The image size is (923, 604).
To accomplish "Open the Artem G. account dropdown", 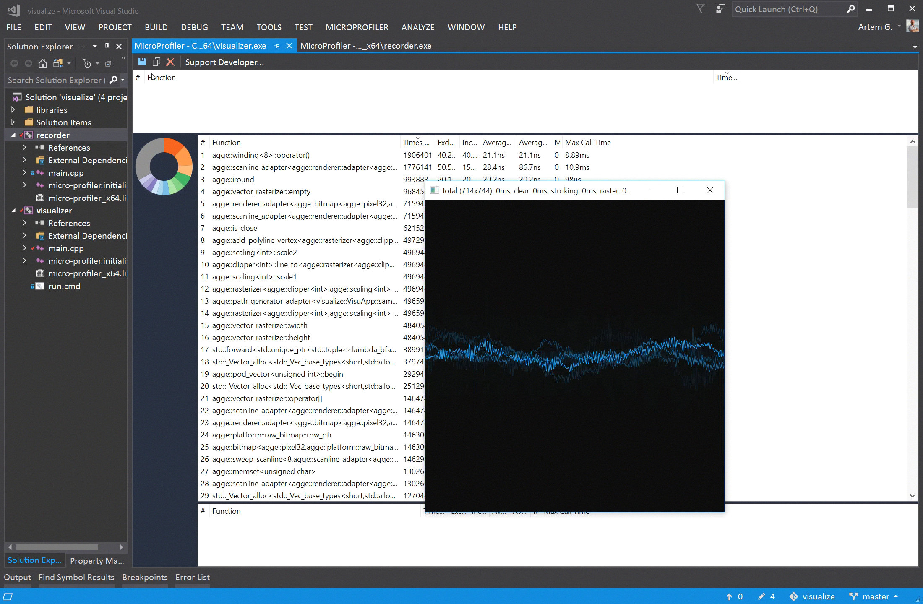I will [899, 26].
